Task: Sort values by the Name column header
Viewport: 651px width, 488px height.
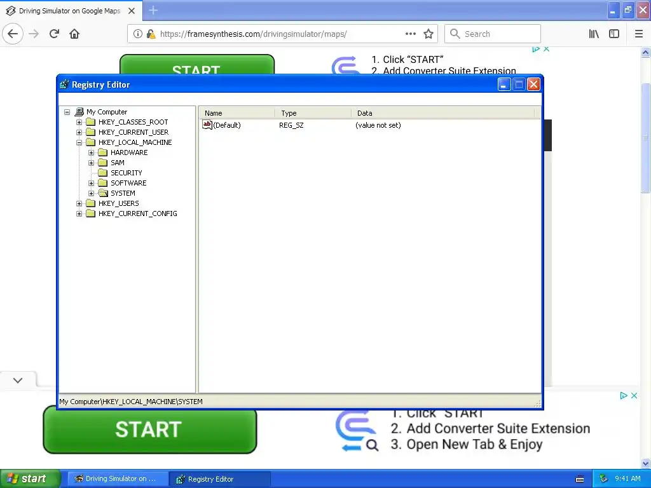Action: pyautogui.click(x=237, y=113)
